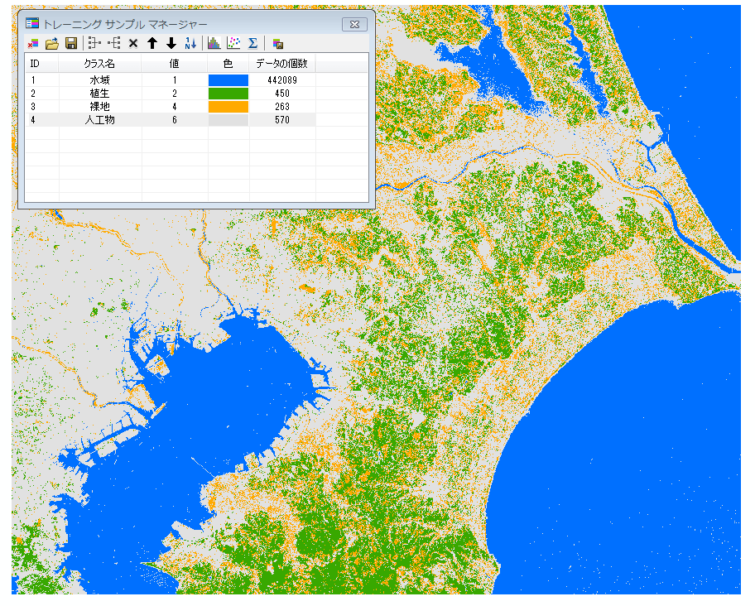Click the merge training samples icon
This screenshot has width=755, height=606.
pyautogui.click(x=94, y=43)
